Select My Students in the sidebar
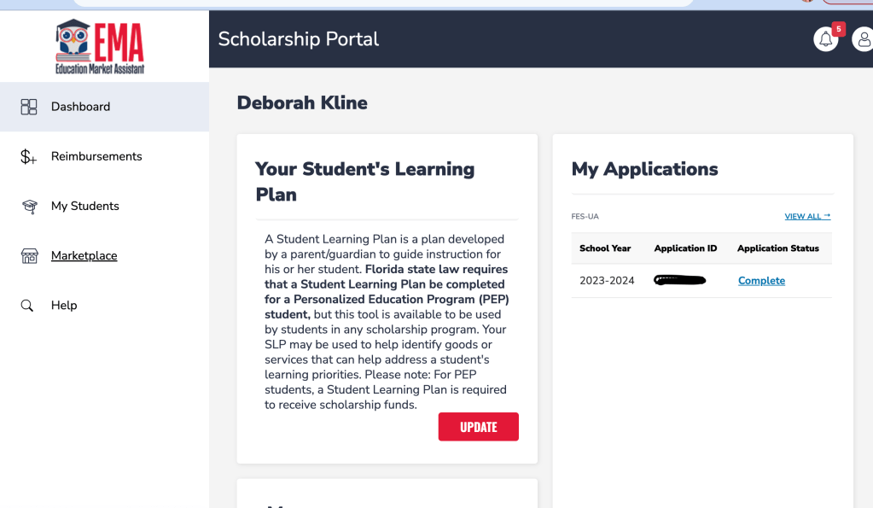The height and width of the screenshot is (508, 873). click(x=85, y=206)
